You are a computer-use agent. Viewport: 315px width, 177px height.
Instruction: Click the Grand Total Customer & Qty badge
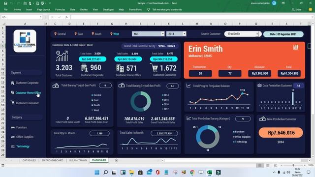tap(149, 46)
